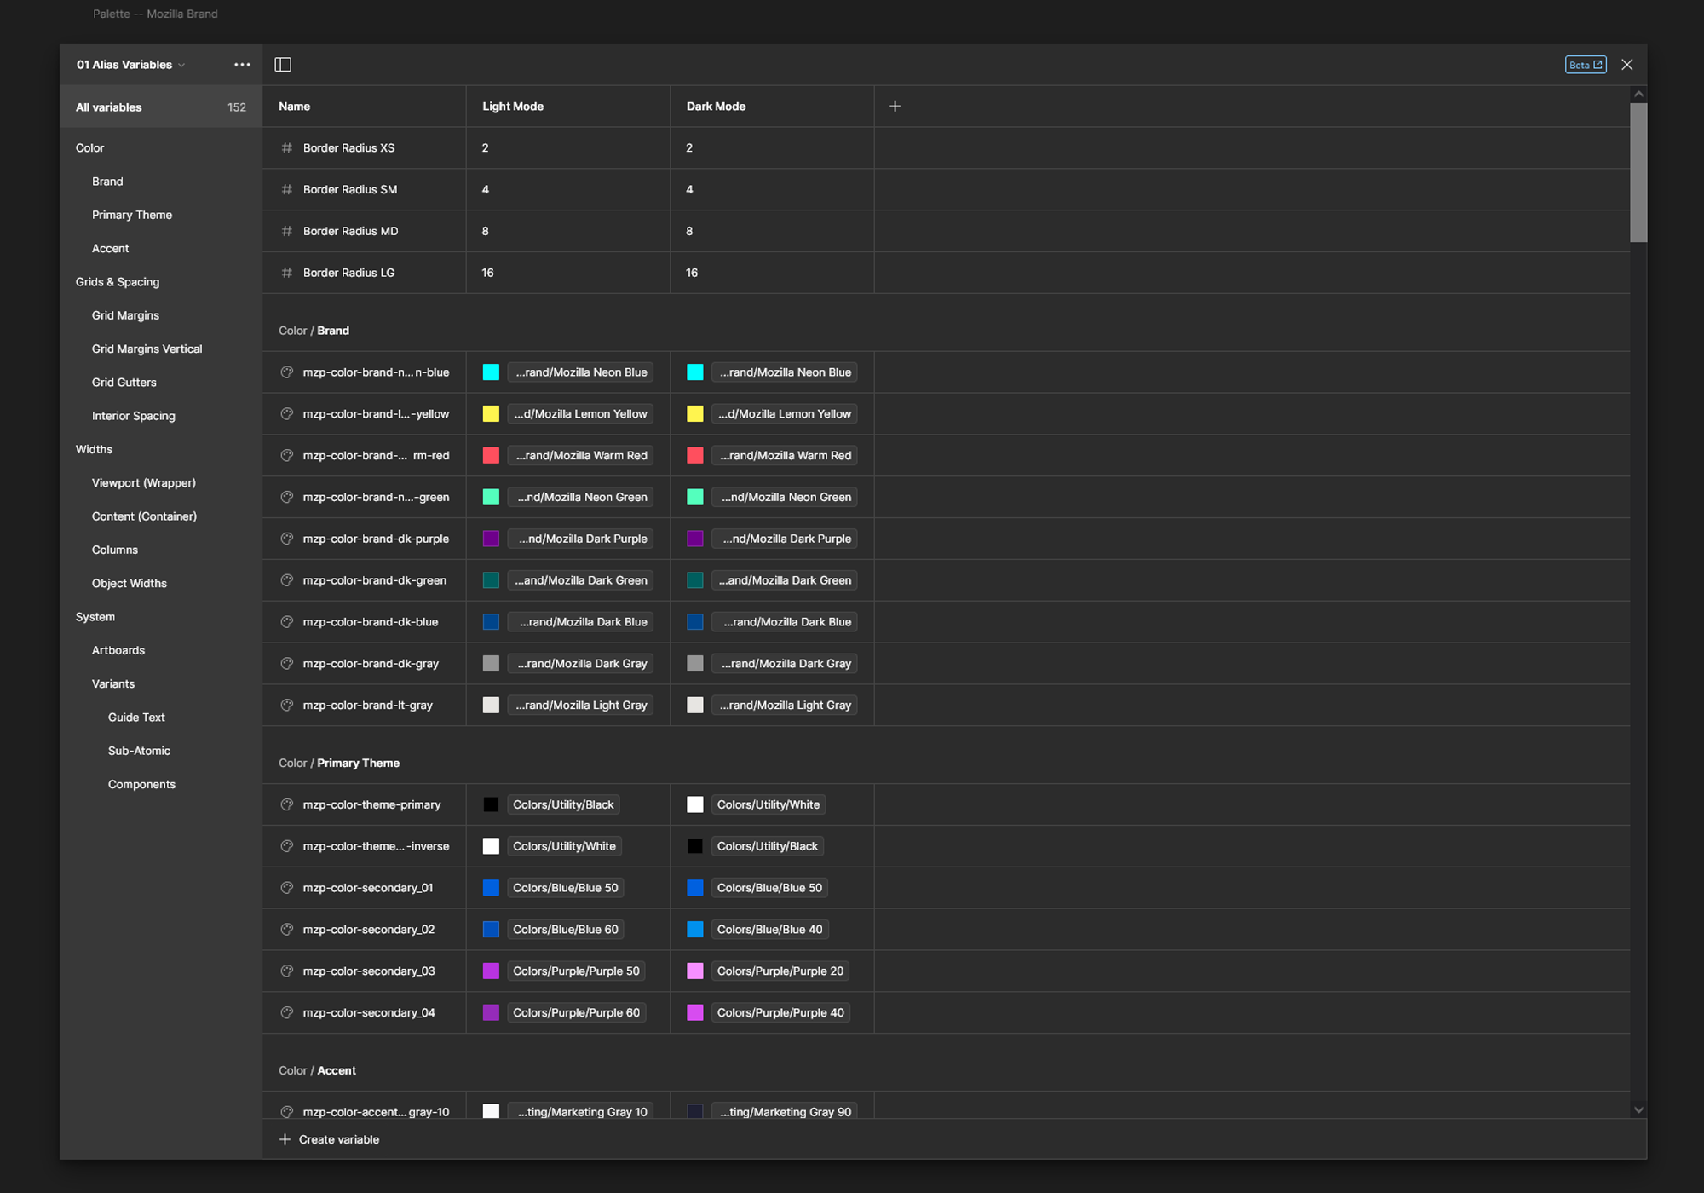Click the color type icon for mzp-color-brand-lt-gray
This screenshot has height=1193, width=1704.
287,706
